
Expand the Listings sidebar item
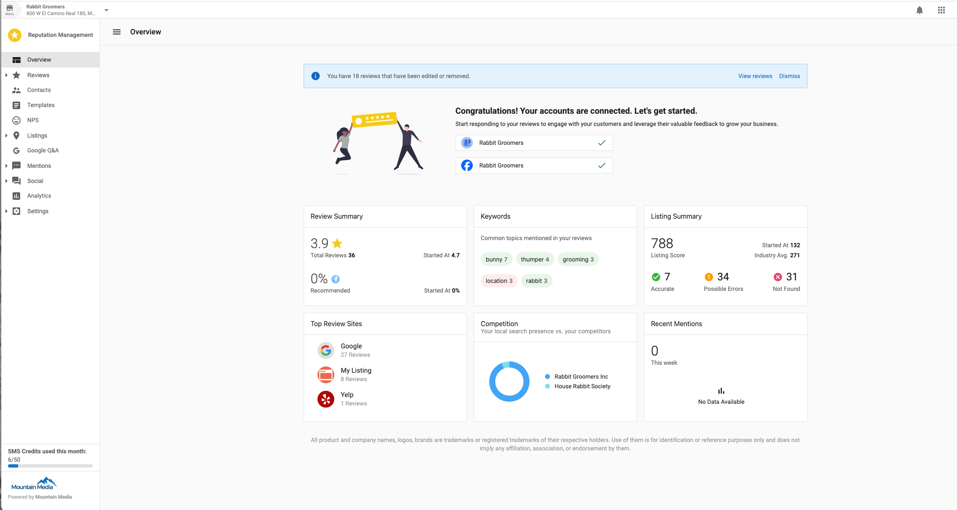(6, 135)
